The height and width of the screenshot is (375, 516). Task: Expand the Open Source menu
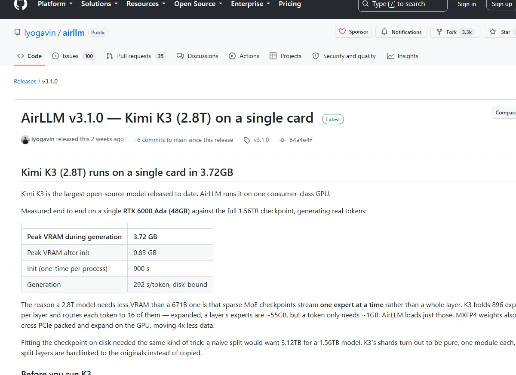pyautogui.click(x=198, y=4)
